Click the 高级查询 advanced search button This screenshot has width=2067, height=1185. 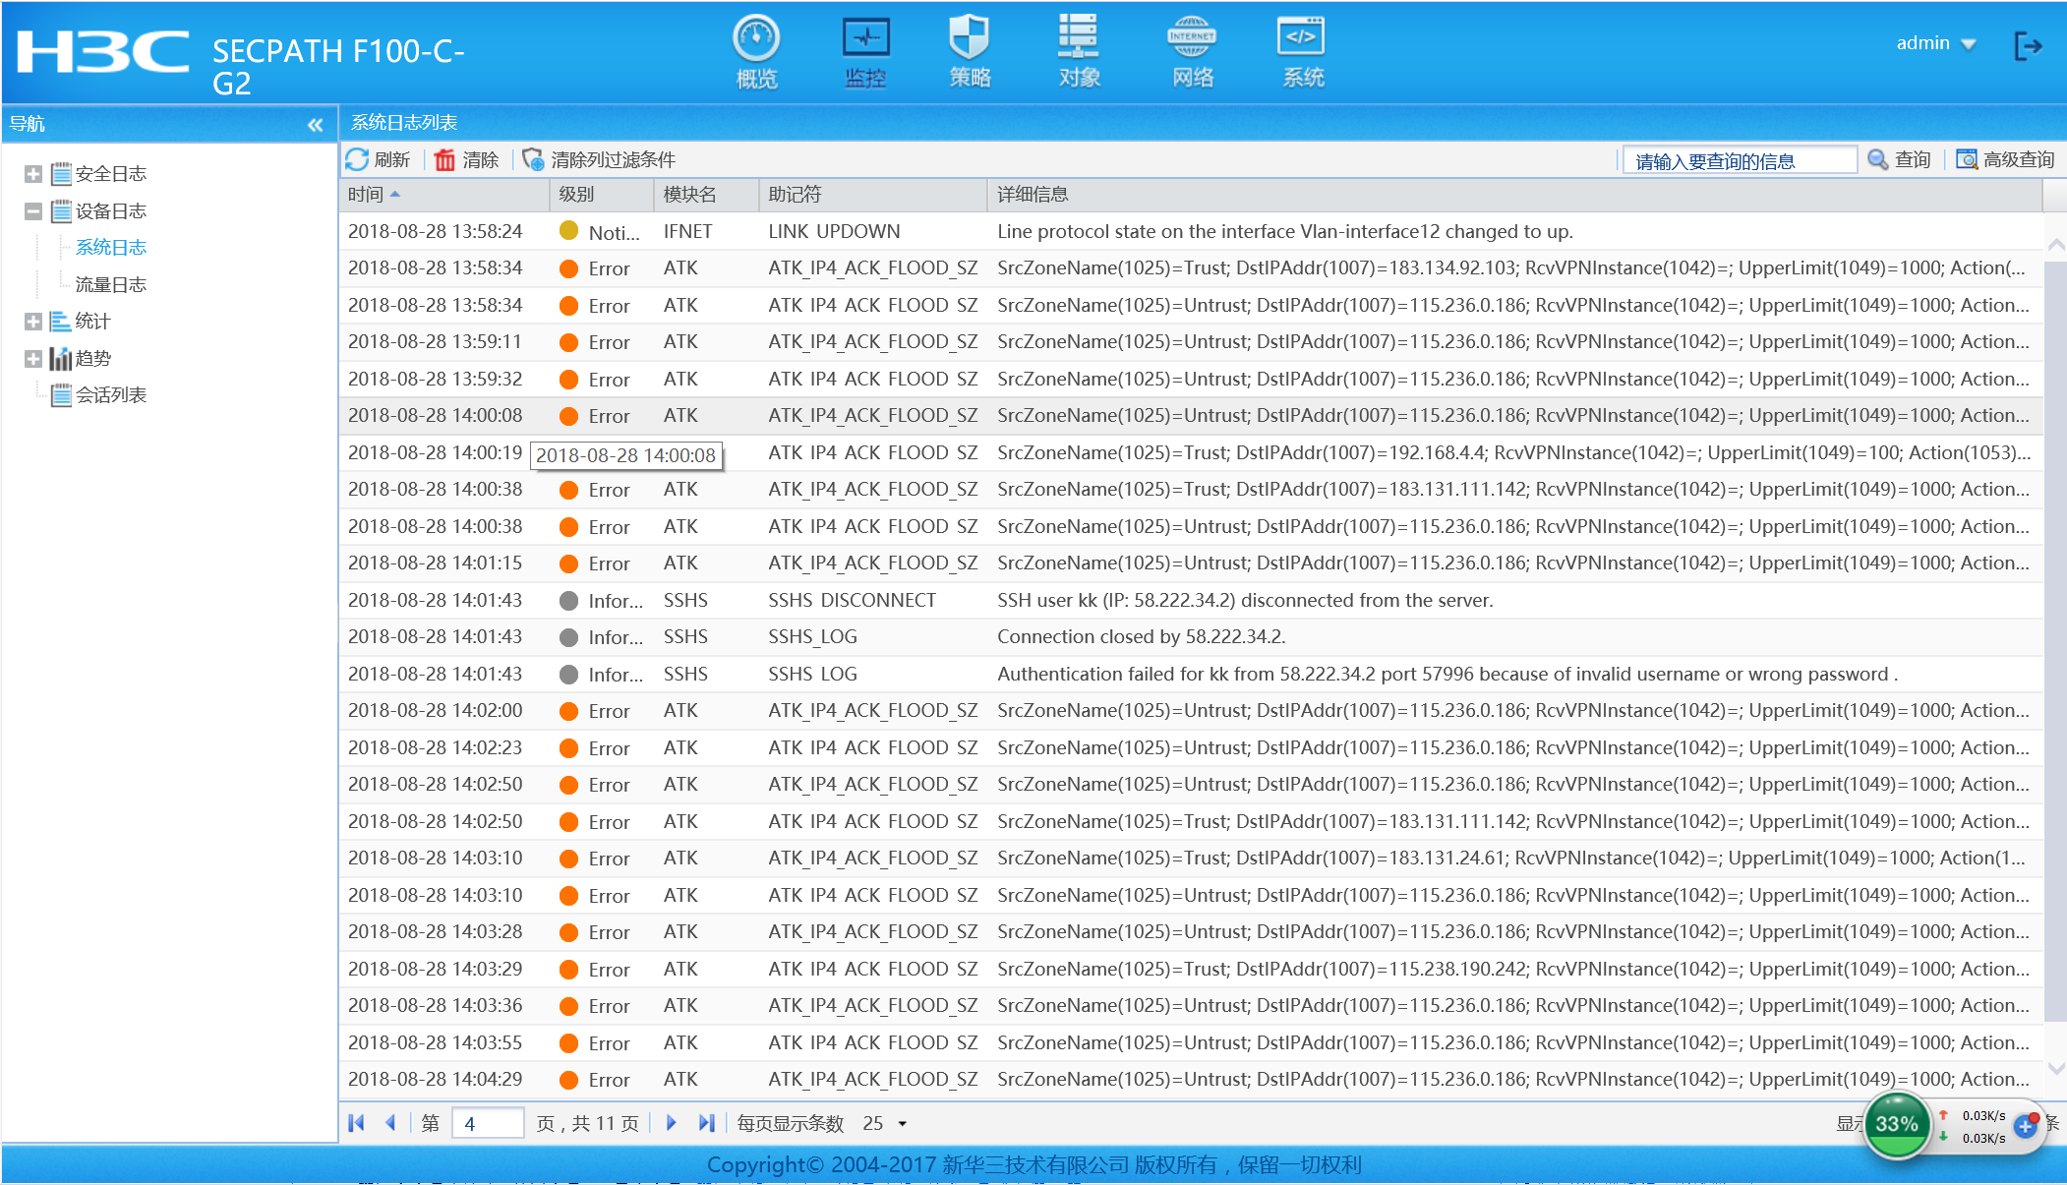(x=2005, y=159)
